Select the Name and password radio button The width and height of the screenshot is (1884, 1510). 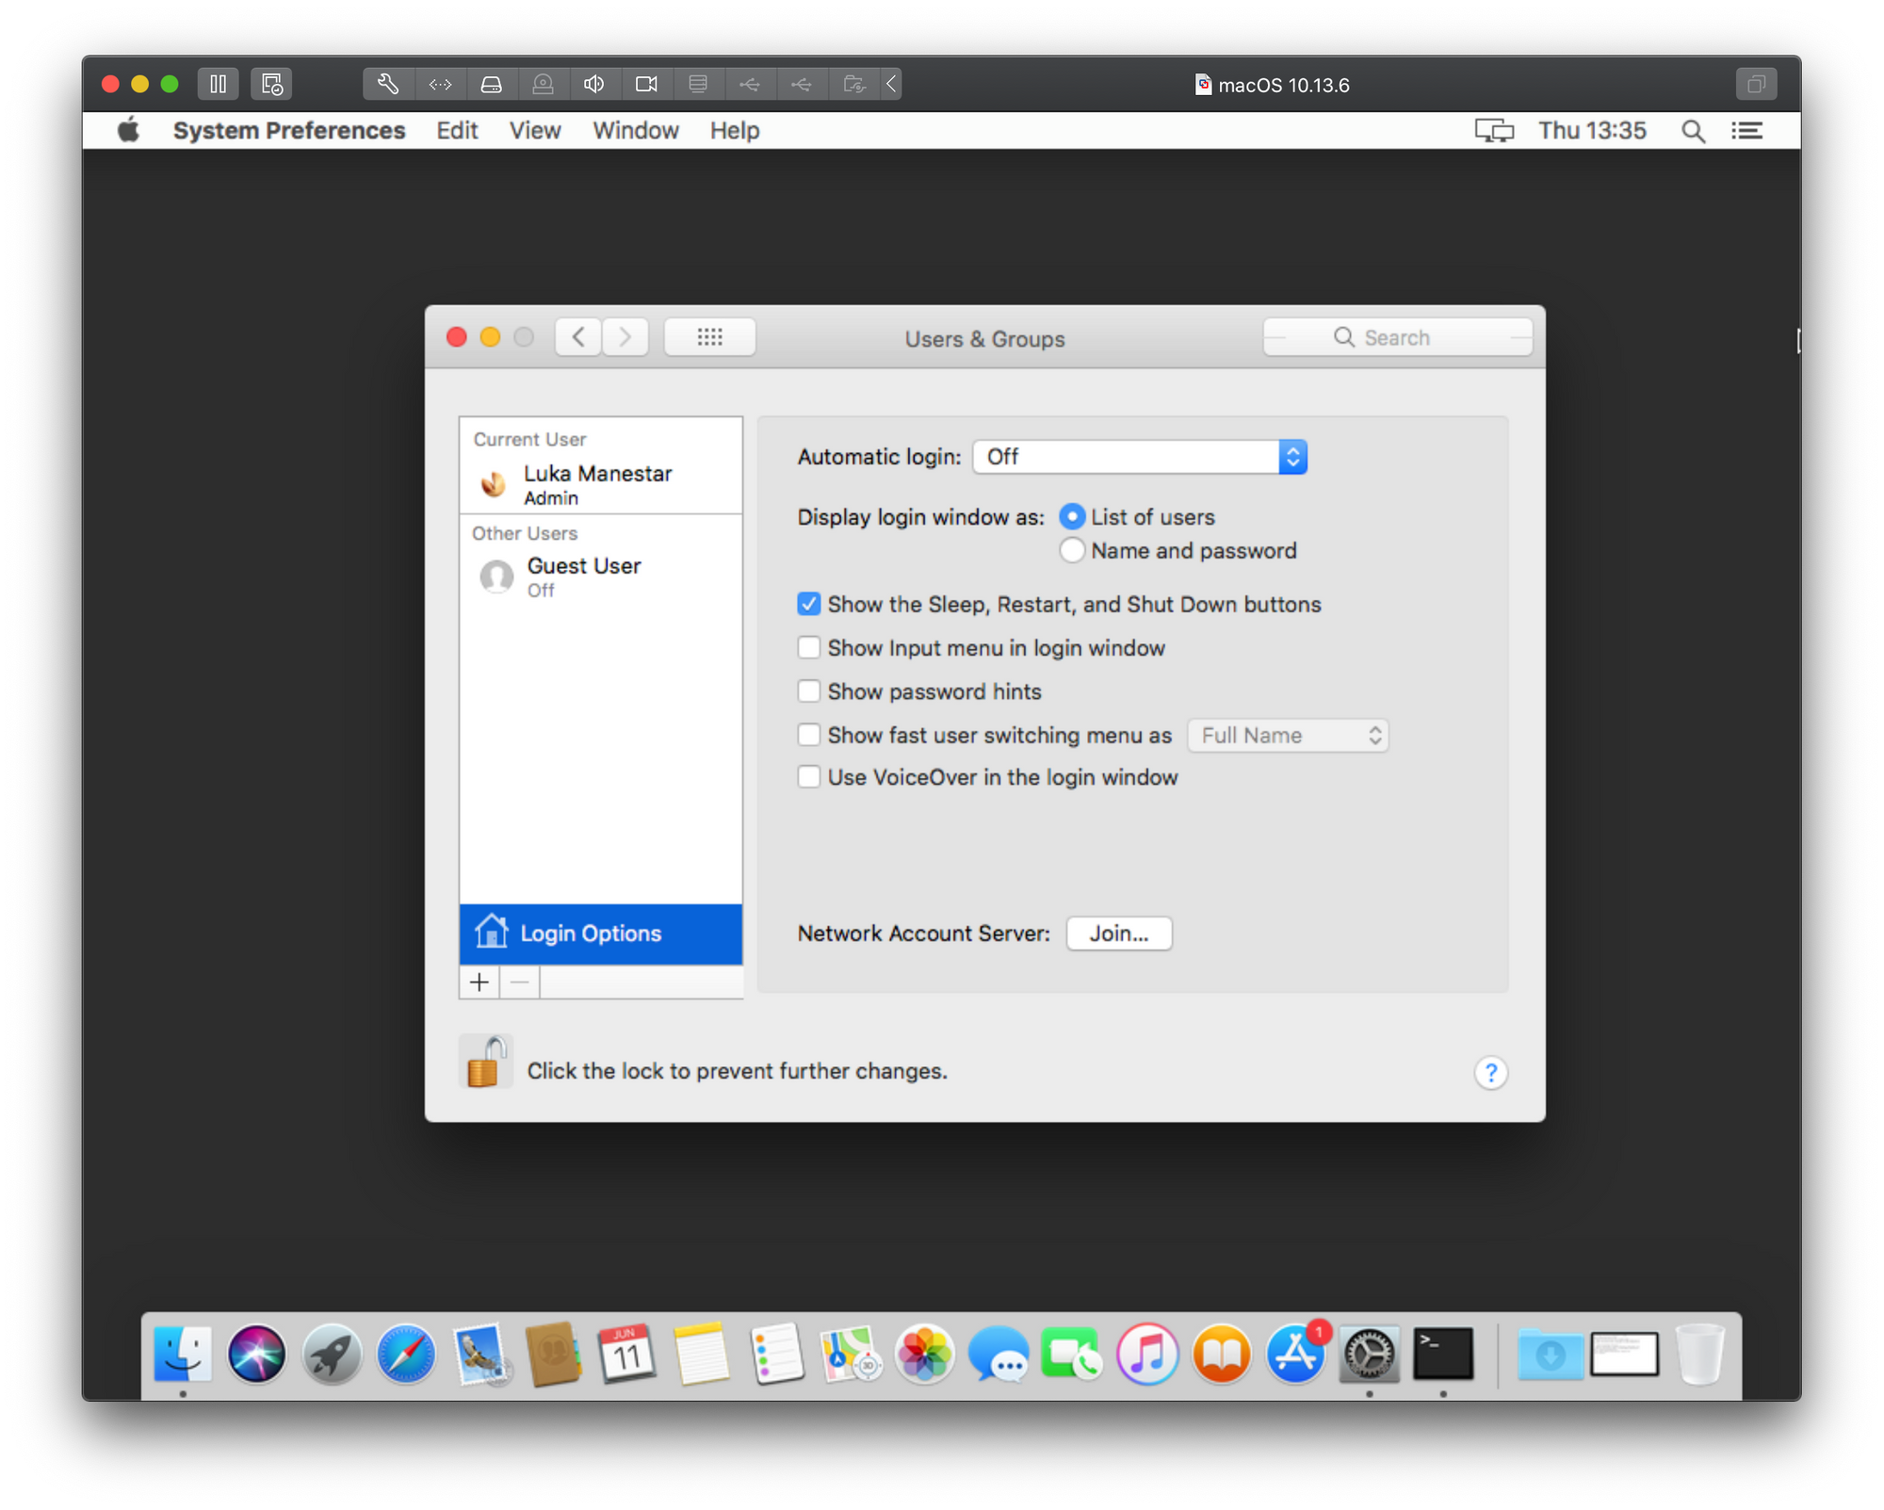1072,550
